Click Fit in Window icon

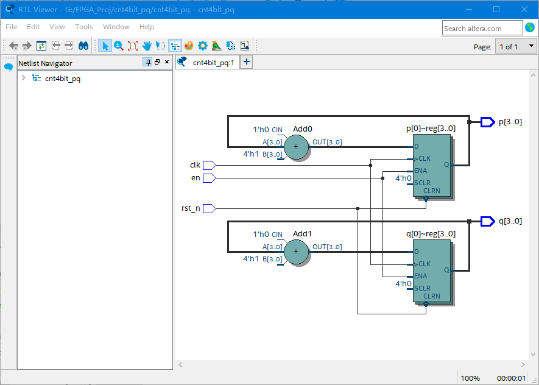tap(133, 46)
